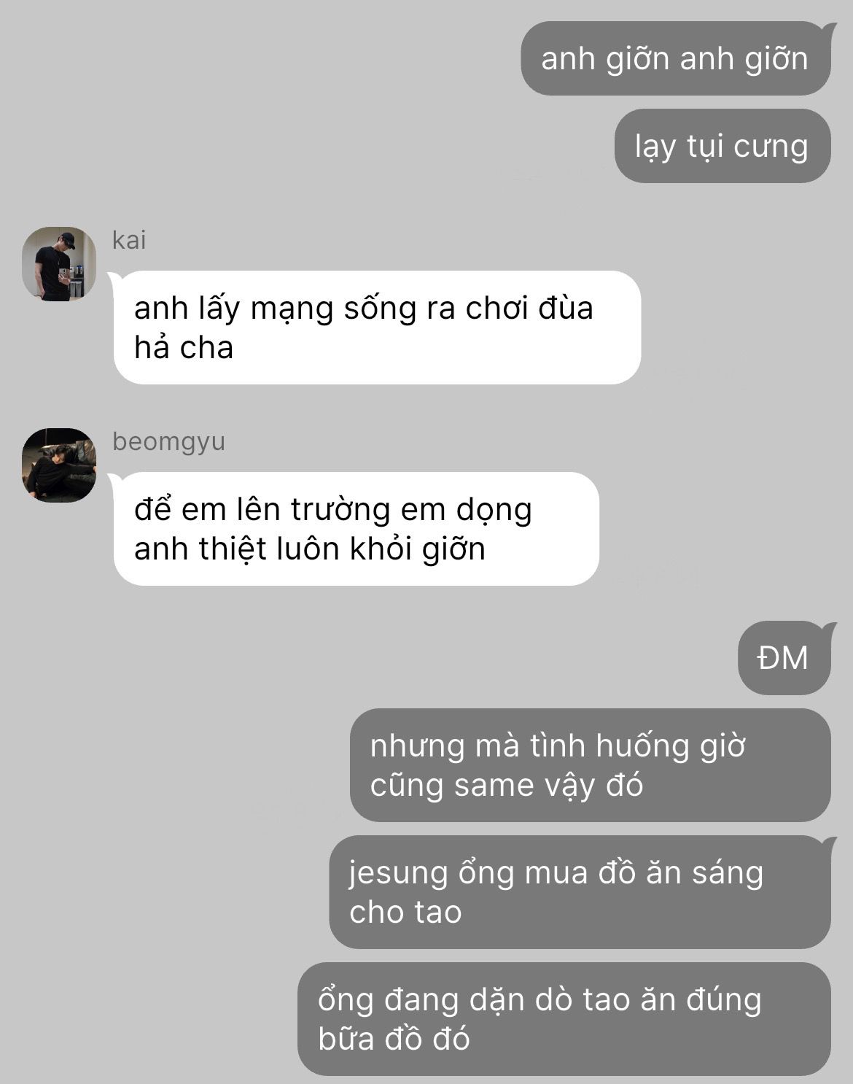Click 'bữa đồ đó' in the last message
Screen dimensions: 853x1084
tap(394, 1039)
